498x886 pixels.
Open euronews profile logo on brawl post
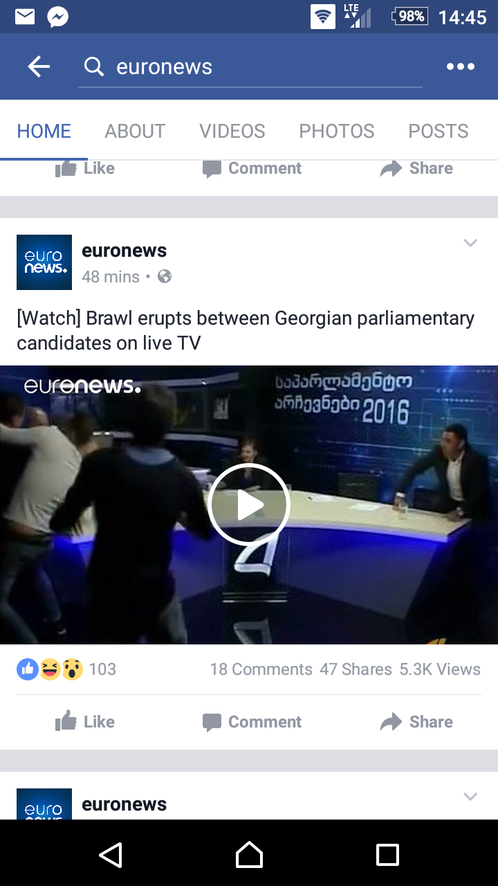tap(44, 262)
